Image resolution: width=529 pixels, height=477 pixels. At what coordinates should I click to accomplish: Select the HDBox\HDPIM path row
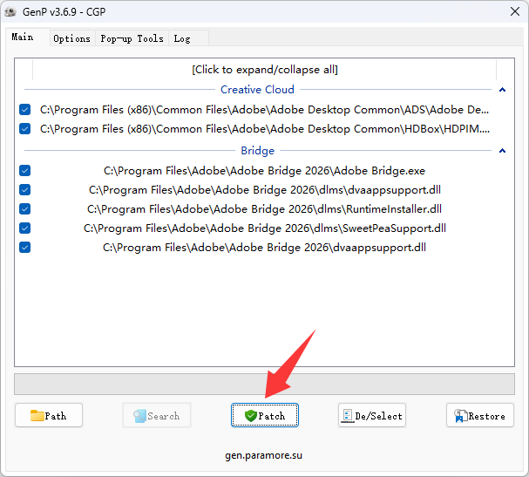[265, 129]
